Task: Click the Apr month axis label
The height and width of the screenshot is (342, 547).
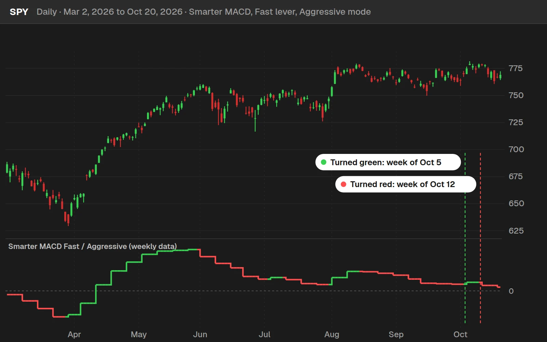Action: pos(74,334)
